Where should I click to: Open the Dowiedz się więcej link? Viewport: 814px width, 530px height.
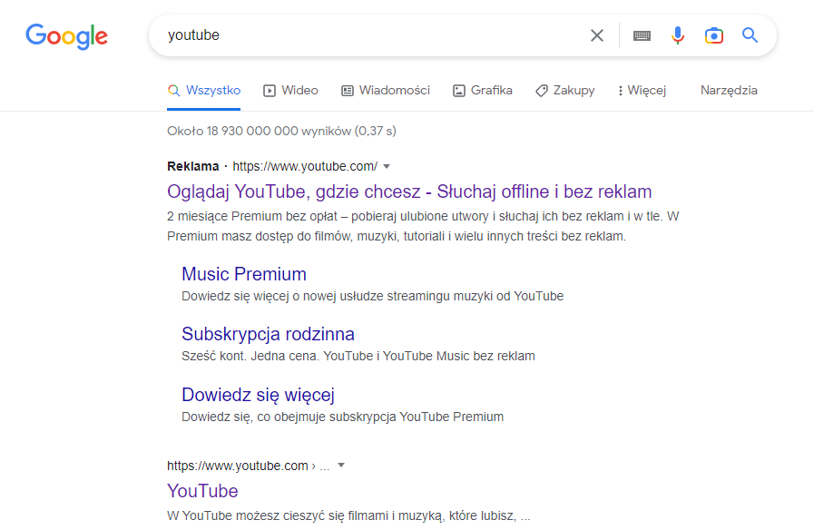click(x=258, y=395)
